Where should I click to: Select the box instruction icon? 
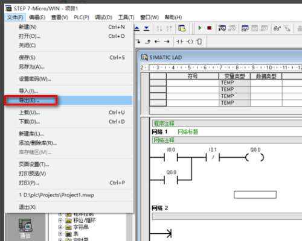pyautogui.click(x=199, y=42)
